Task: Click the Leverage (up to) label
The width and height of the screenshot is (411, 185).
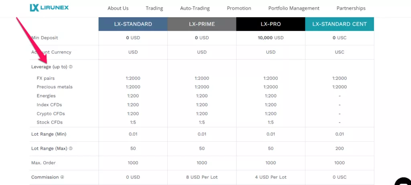Action: pos(49,67)
